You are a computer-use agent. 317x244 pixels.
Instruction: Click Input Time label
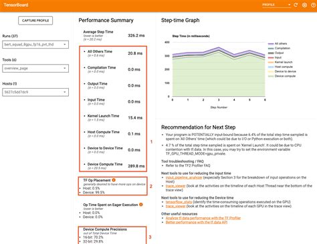(x=96, y=100)
